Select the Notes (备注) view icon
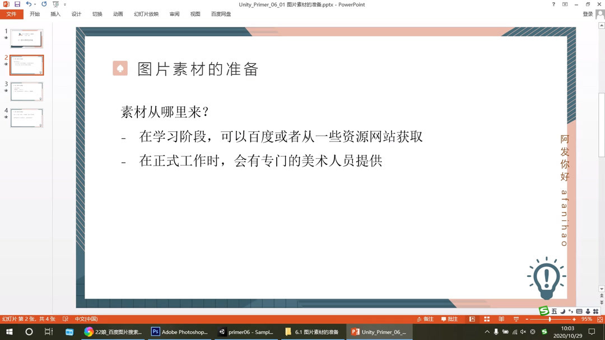 [427, 318]
